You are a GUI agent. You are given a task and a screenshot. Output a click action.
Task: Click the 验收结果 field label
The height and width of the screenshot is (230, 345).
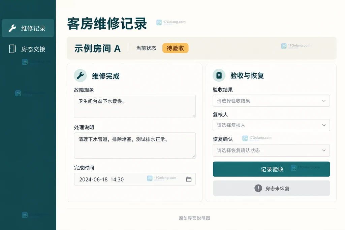click(x=223, y=90)
